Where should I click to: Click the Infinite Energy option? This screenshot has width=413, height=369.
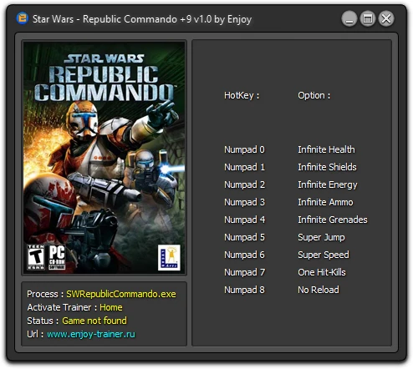coord(328,184)
